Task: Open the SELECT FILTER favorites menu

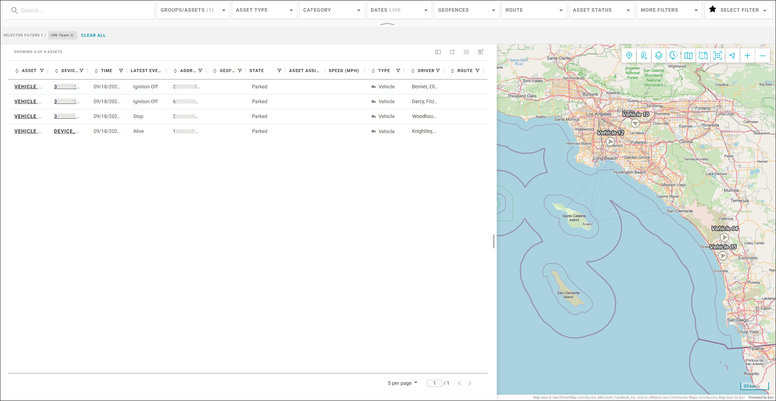Action: tap(739, 10)
